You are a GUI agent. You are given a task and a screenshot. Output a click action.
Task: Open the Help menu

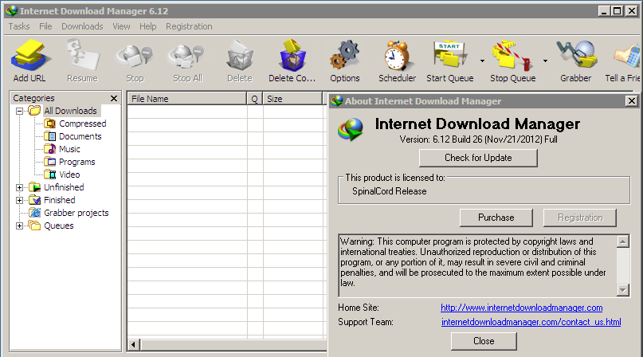click(147, 26)
